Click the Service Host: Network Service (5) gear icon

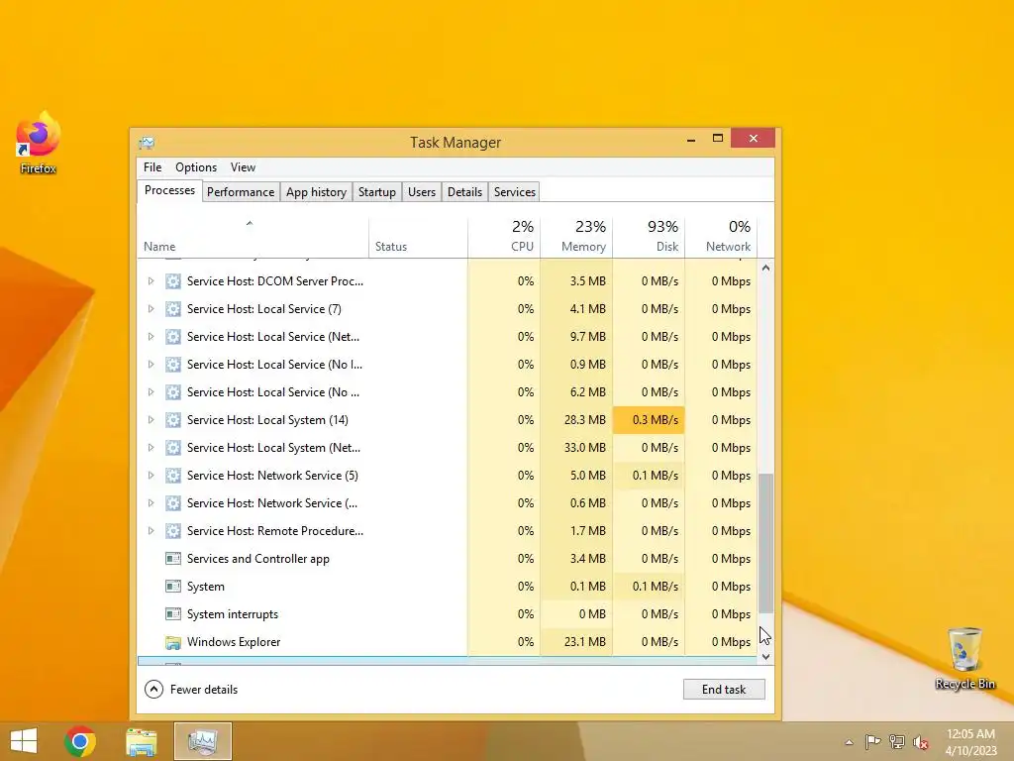(x=172, y=476)
